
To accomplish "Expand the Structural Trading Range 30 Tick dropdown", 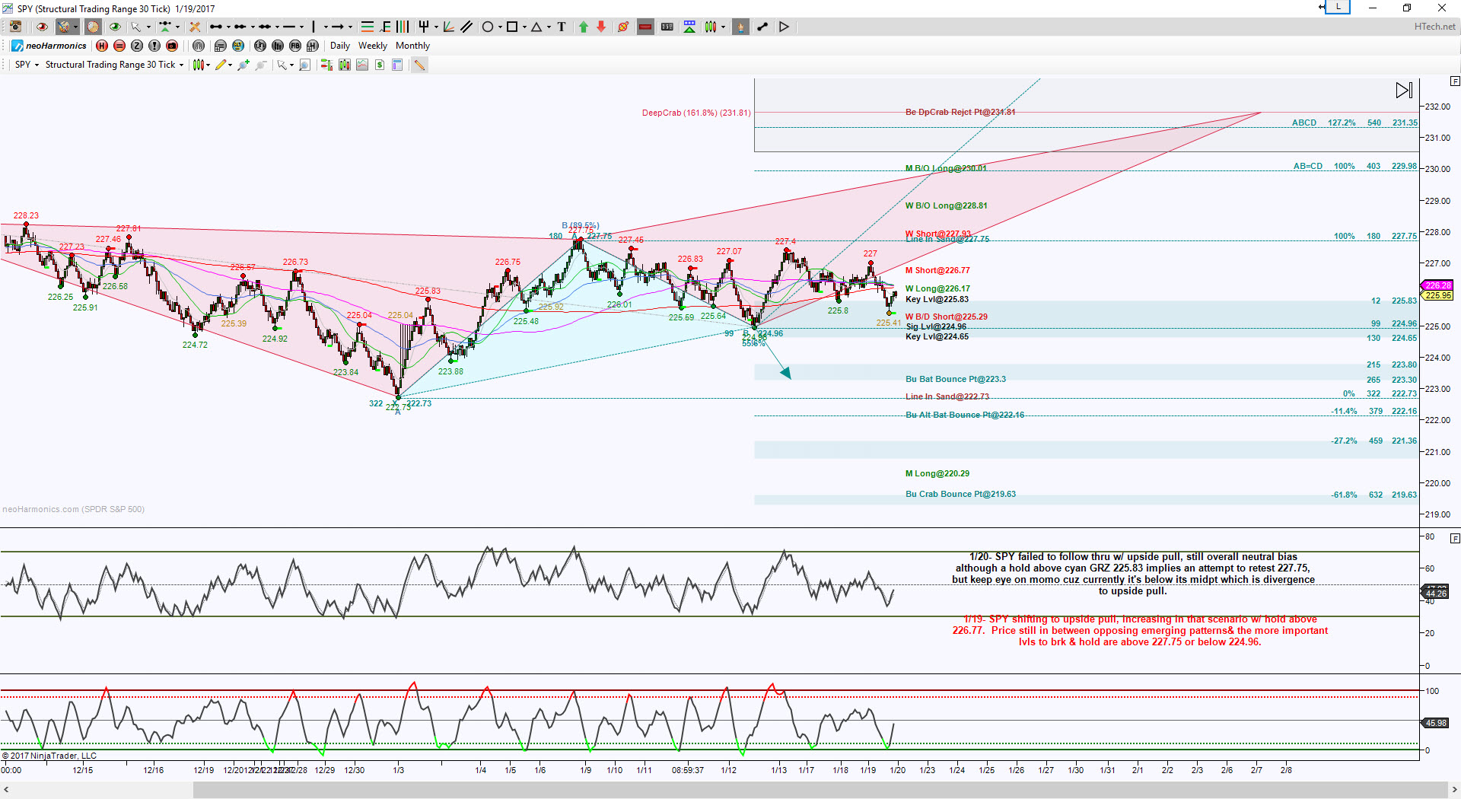I will [114, 65].
